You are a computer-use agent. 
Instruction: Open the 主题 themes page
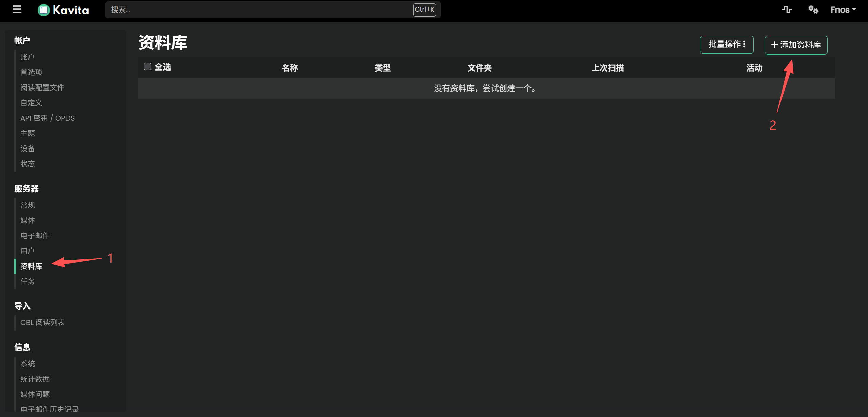click(x=27, y=133)
